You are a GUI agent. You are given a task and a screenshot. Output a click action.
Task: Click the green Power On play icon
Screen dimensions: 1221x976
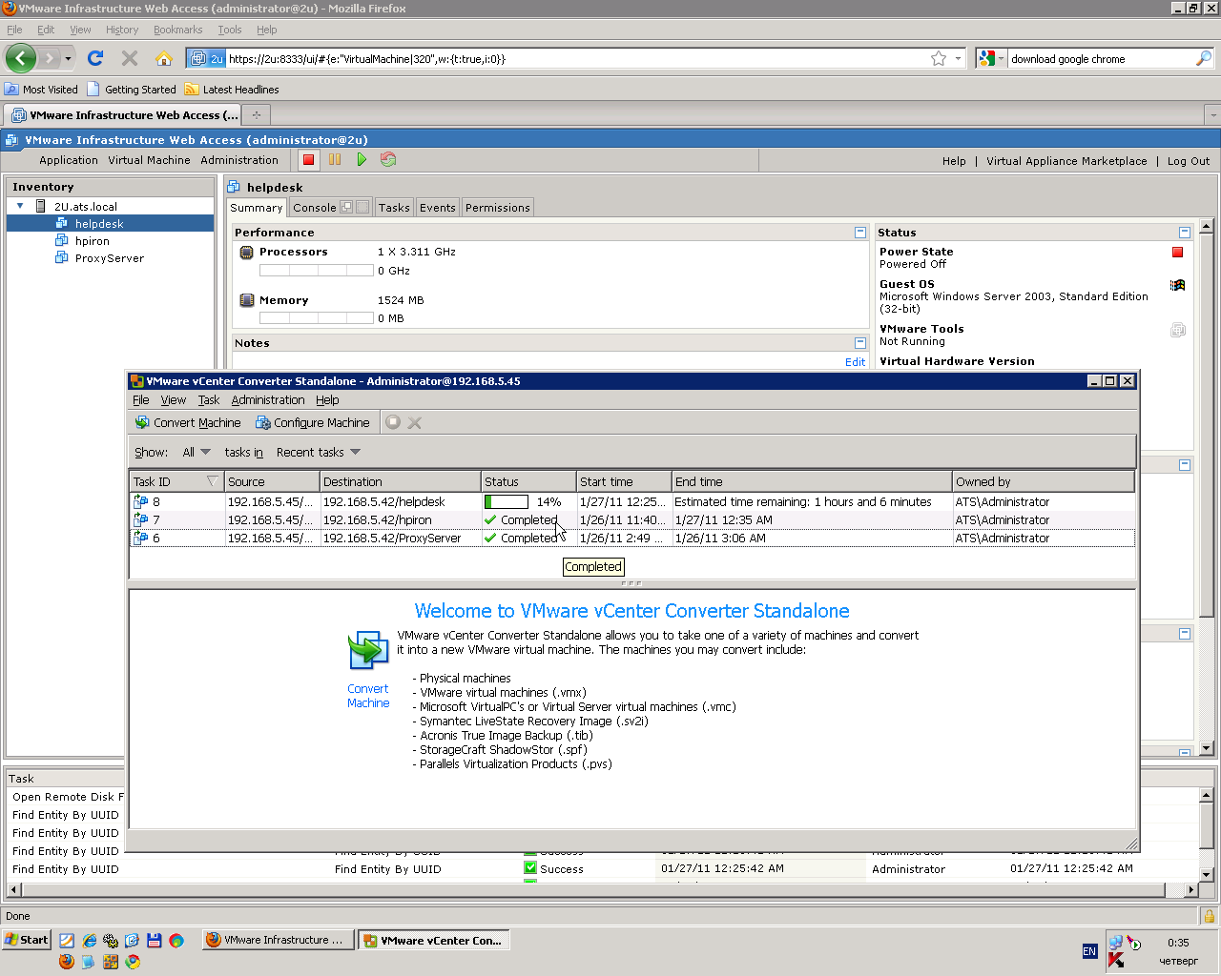[x=362, y=160]
